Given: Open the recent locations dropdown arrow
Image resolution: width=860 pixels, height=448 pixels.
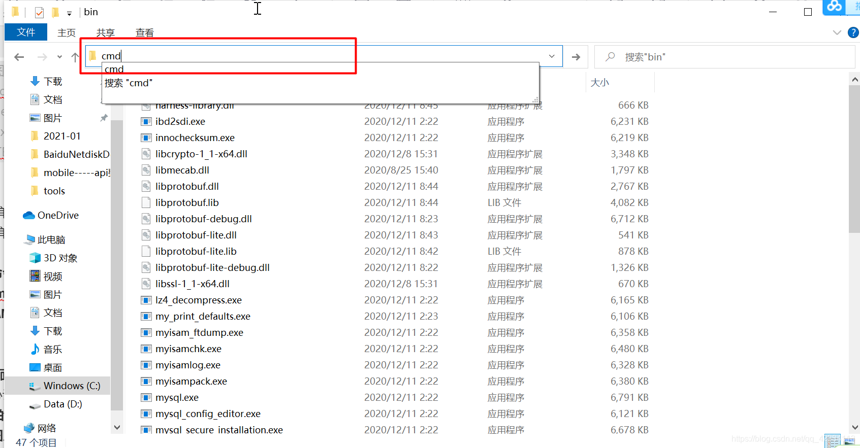Looking at the screenshot, I should pyautogui.click(x=59, y=57).
